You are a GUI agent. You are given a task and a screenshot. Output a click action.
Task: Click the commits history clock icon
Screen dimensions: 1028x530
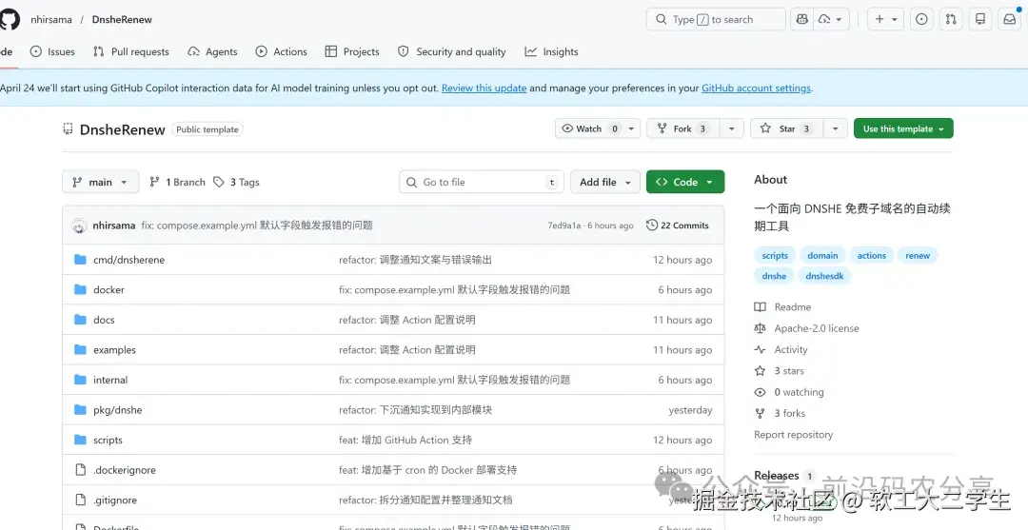tap(652, 226)
